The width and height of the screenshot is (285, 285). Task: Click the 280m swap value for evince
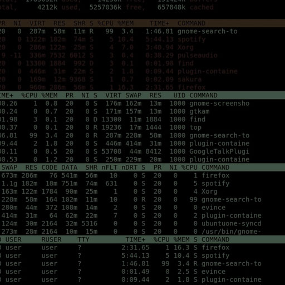click(9, 208)
